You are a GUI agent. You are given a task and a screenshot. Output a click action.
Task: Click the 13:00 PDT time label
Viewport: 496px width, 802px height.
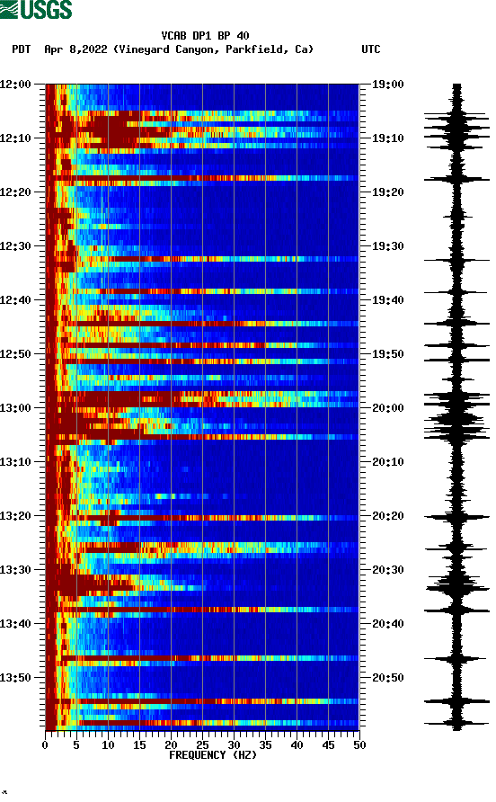16,408
